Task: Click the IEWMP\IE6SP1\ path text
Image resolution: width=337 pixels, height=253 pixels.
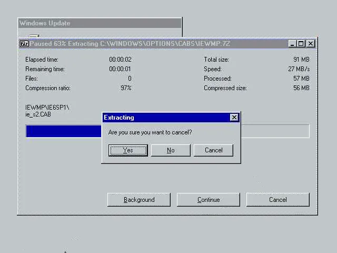Action: coord(47,108)
